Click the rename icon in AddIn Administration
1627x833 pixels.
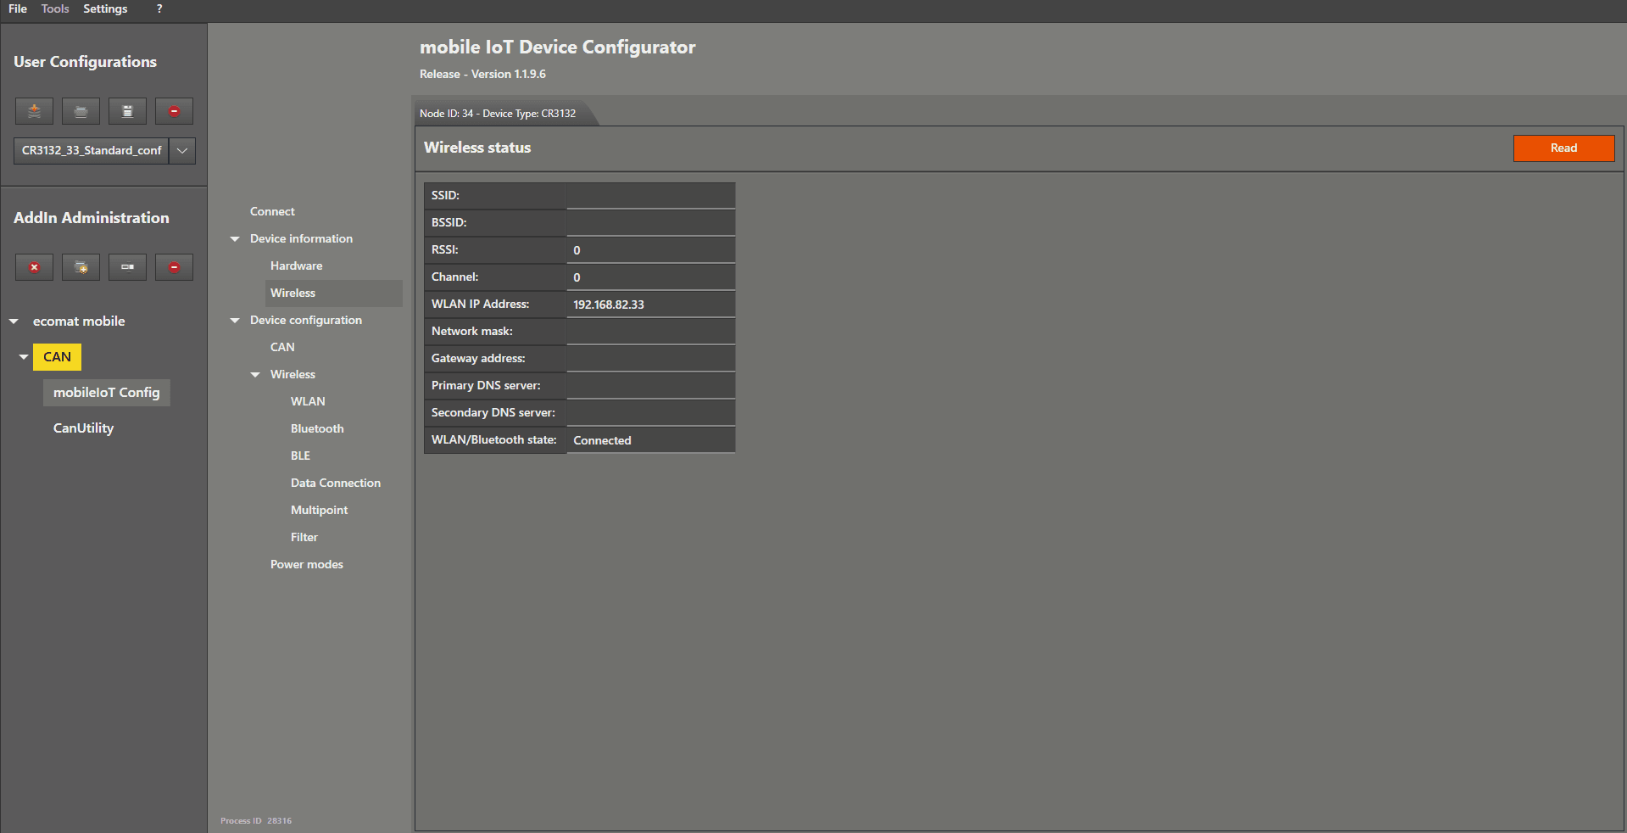pos(127,267)
